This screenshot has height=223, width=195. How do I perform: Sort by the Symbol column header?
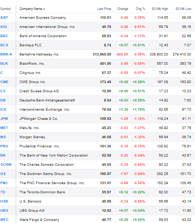click(6, 9)
